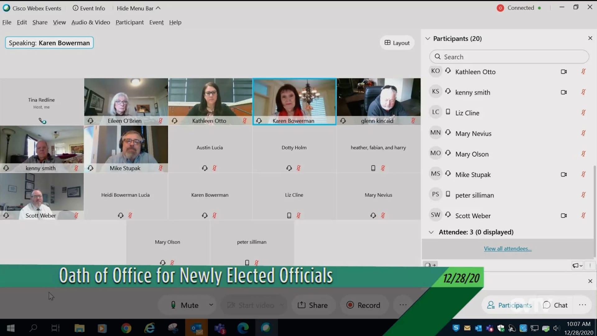Expand the Attendee: 3 section
Viewport: 597px width, 336px height.
coord(431,232)
